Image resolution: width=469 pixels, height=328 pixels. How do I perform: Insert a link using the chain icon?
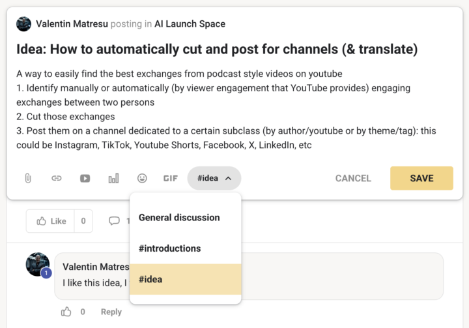(56, 178)
